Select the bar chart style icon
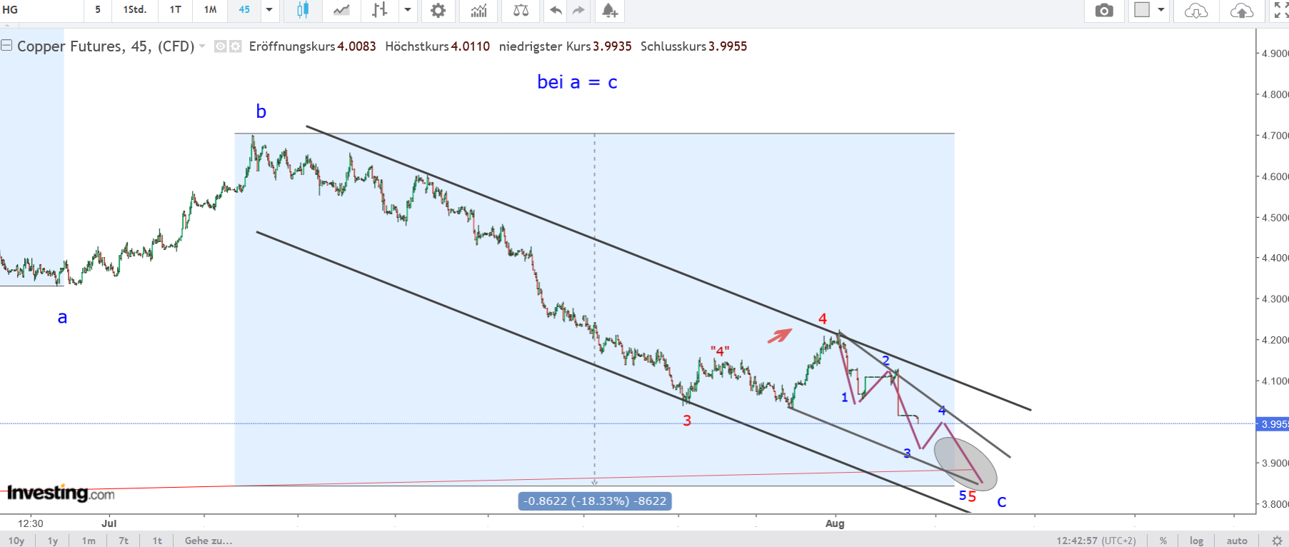This screenshot has width=1289, height=547. [379, 10]
